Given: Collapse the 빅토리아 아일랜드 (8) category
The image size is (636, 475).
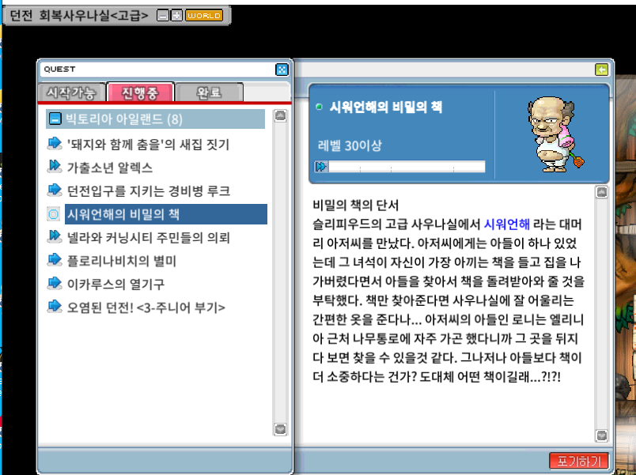Looking at the screenshot, I should pyautogui.click(x=55, y=119).
